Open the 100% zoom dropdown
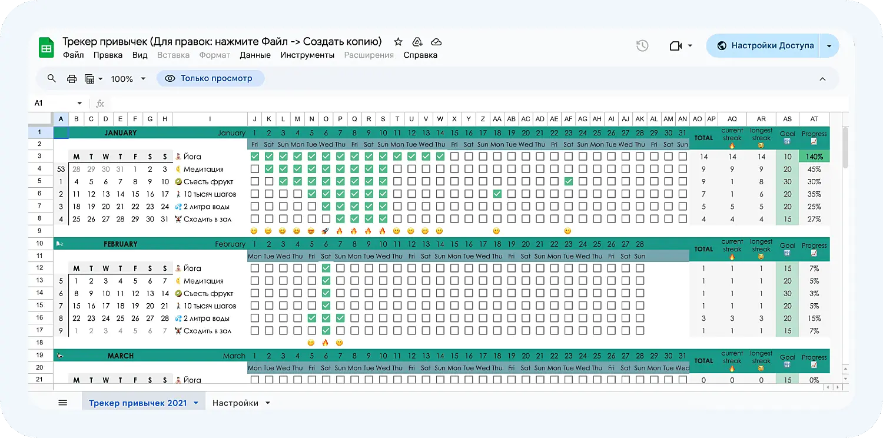883x438 pixels. coord(127,79)
